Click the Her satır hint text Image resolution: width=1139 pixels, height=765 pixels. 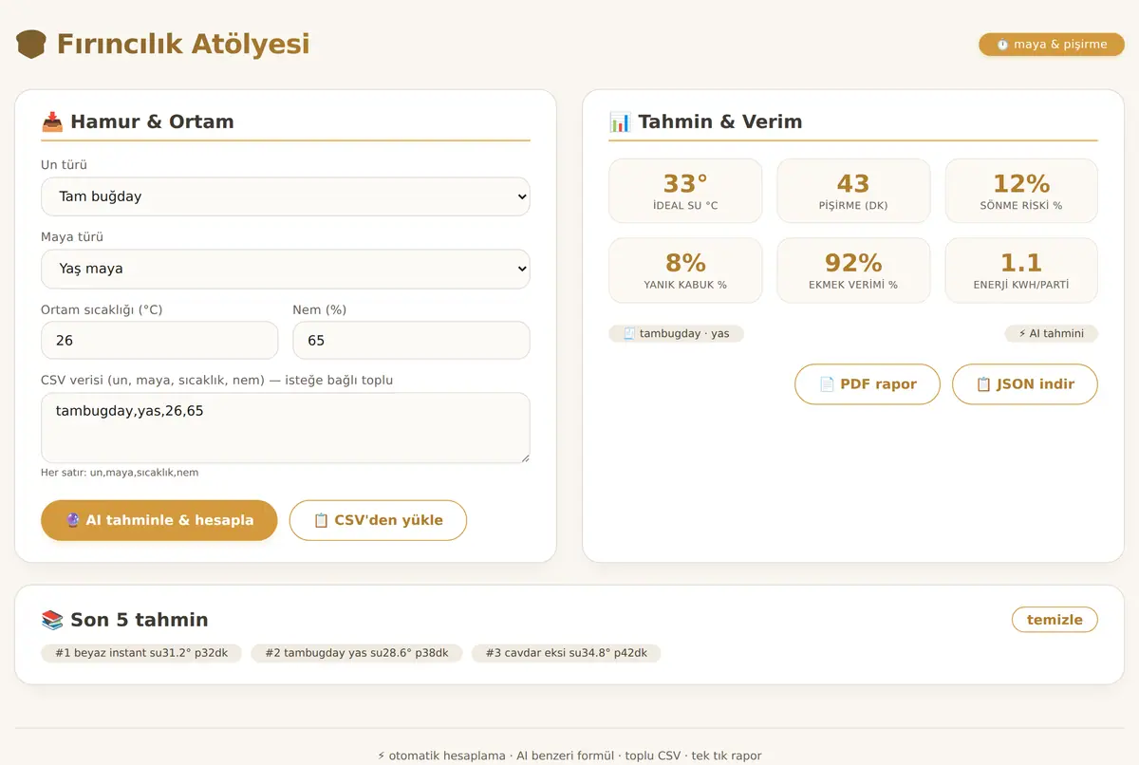coord(120,473)
